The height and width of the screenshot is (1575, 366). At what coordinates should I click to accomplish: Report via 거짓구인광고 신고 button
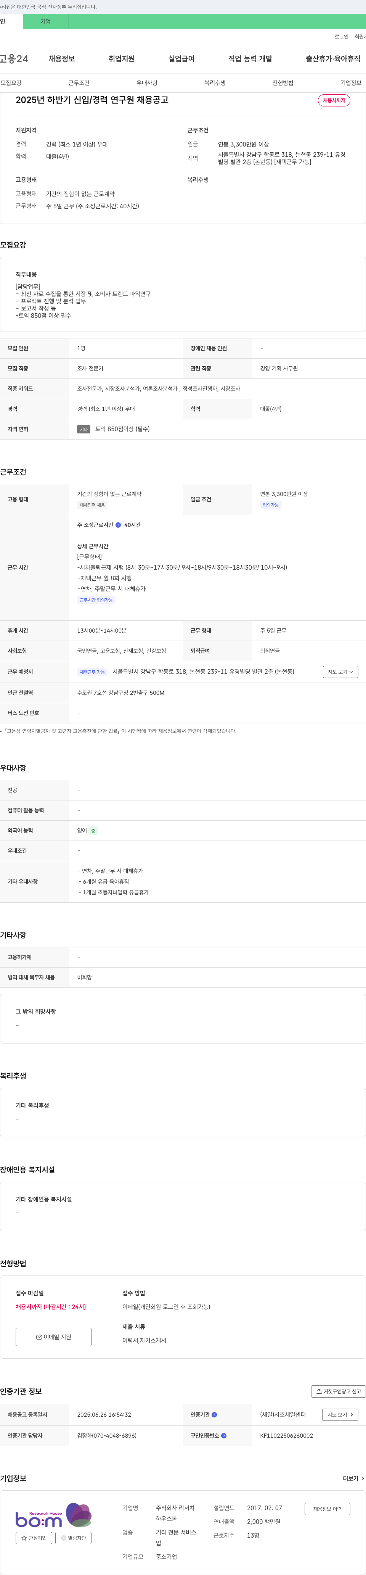339,1391
